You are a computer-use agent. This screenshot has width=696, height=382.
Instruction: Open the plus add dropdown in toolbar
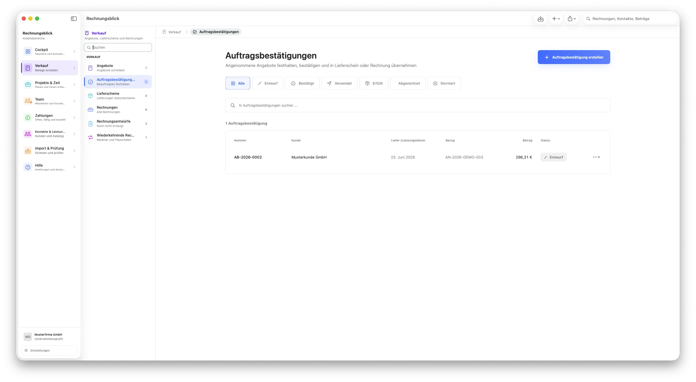point(556,19)
